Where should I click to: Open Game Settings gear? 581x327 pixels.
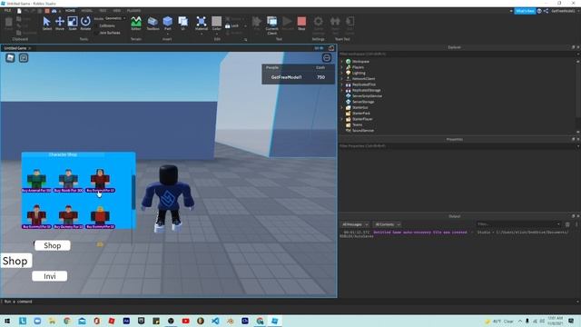click(319, 25)
